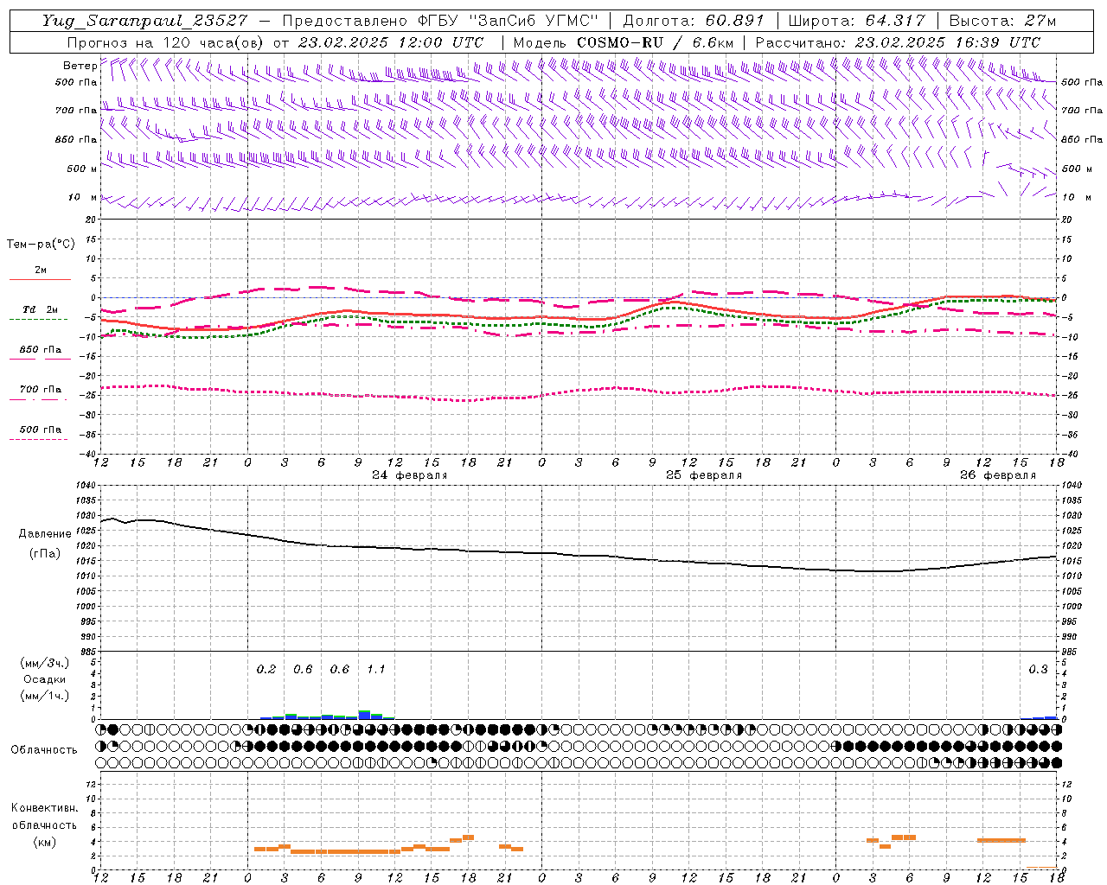The width and height of the screenshot is (1107, 885).
Task: Click forecast start time 23.02.2025 12:00 UTC
Action: (x=391, y=42)
